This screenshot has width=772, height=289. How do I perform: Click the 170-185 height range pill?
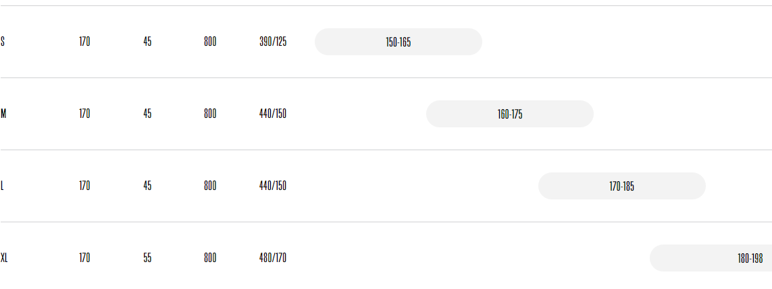pos(622,186)
